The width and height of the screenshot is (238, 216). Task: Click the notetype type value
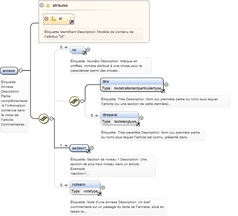click(x=91, y=191)
